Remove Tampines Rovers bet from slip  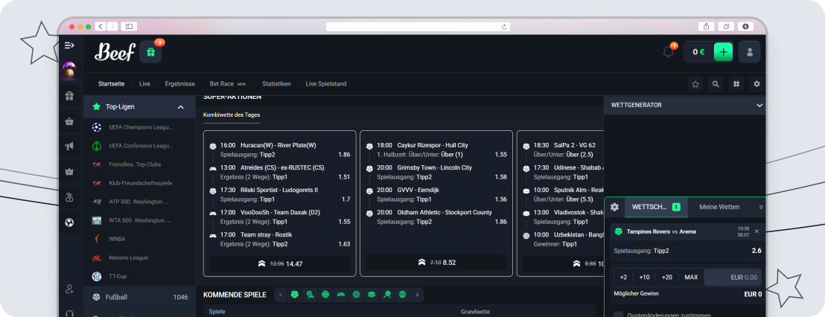point(756,231)
